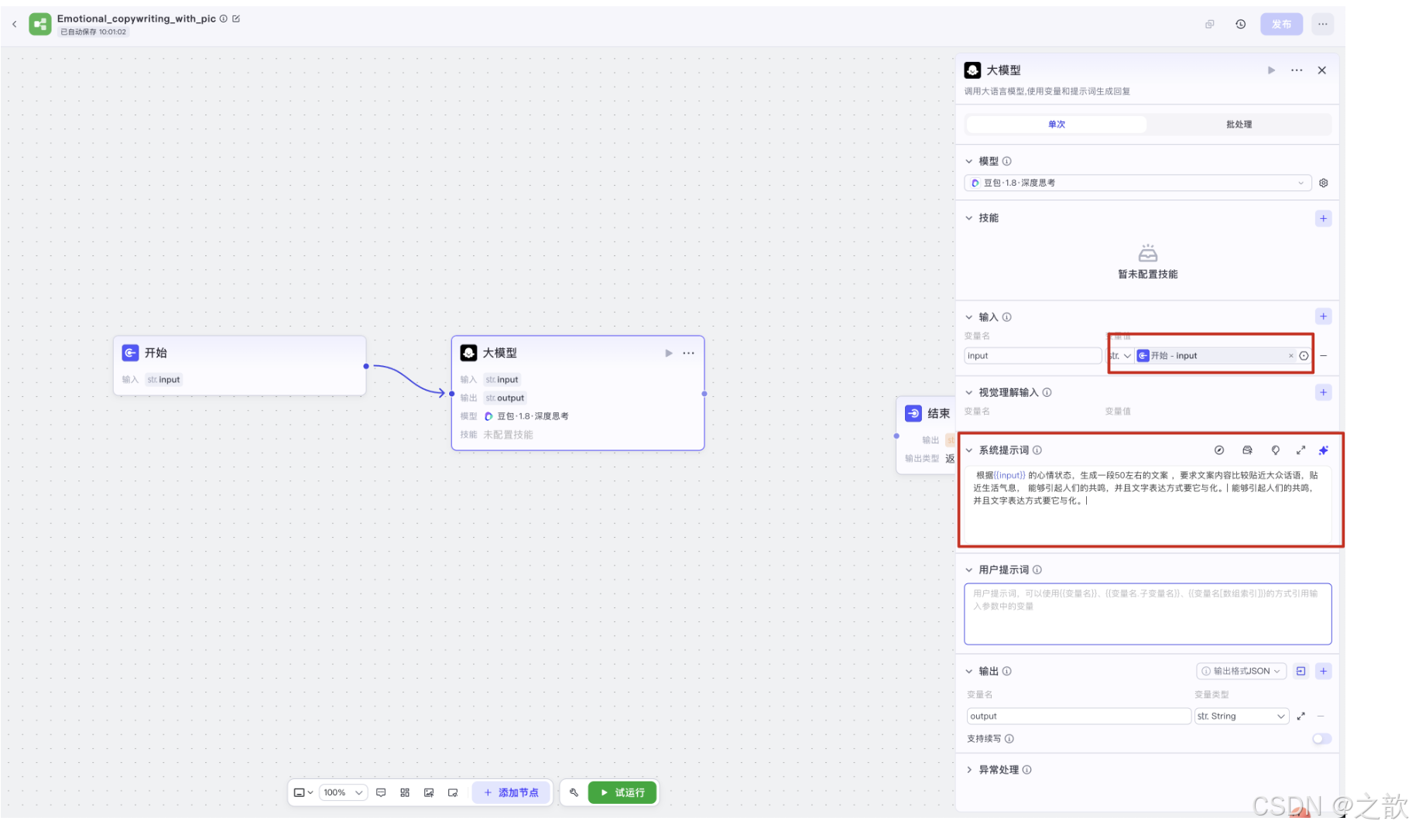This screenshot has height=831, width=1412.
Task: Show info tooltip for 视觉理解输入
Action: tap(1047, 392)
